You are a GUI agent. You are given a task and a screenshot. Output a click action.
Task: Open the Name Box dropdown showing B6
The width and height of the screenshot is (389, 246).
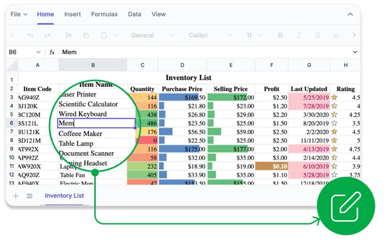click(x=38, y=52)
